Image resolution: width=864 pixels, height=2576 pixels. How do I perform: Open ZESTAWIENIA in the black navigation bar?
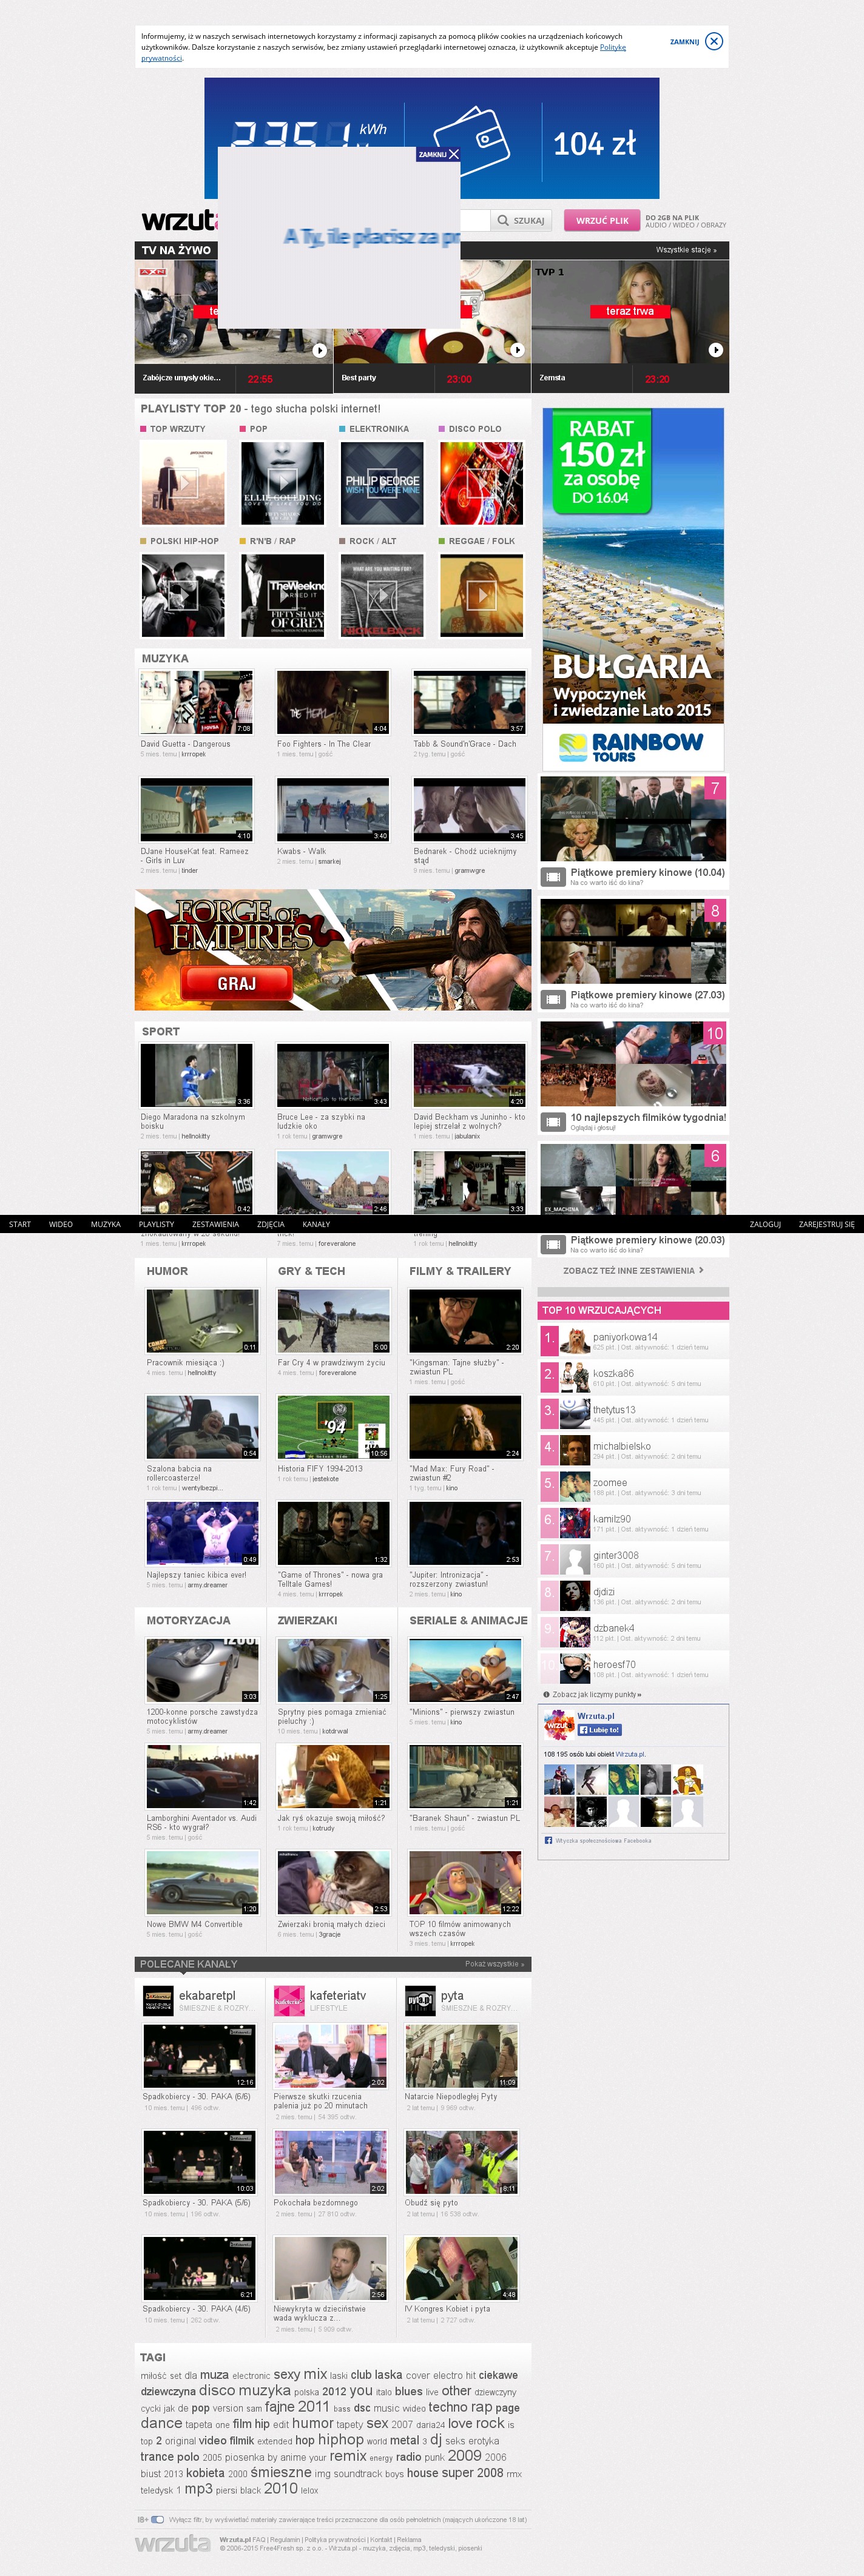click(215, 1224)
